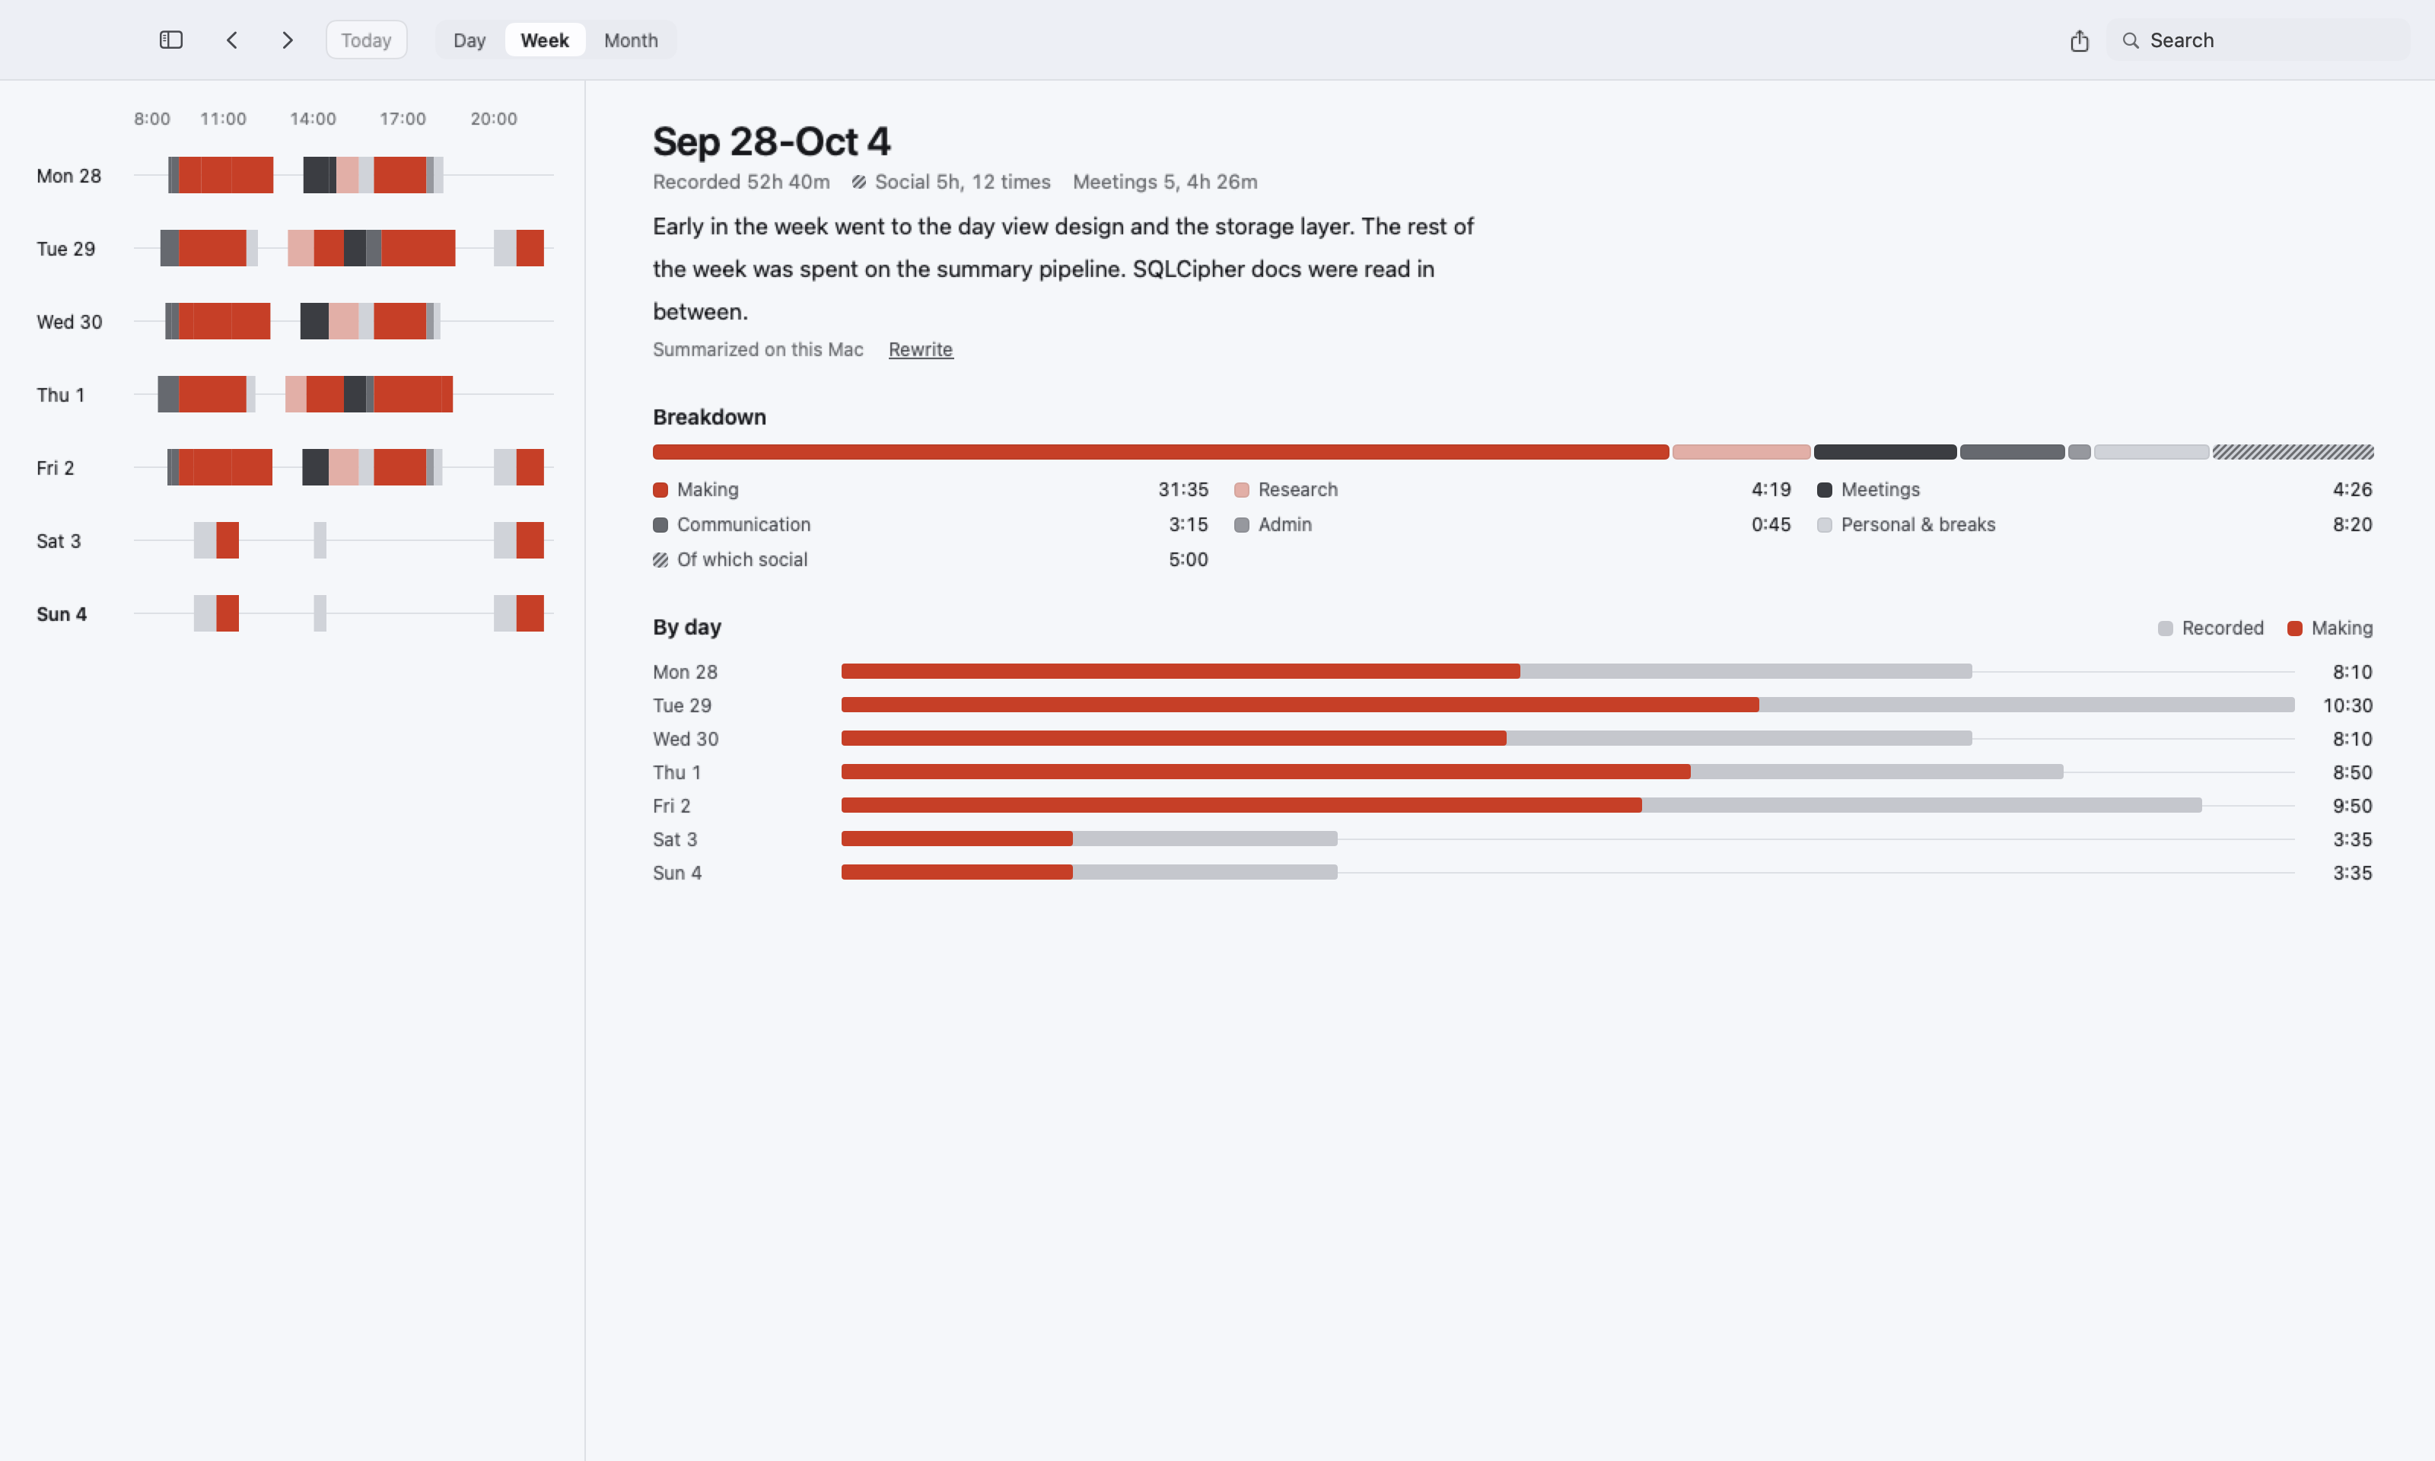
Task: Go to next week with forward chevron
Action: pos(288,40)
